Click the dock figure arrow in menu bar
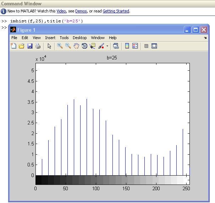This screenshot has height=203, width=215. coord(205,38)
